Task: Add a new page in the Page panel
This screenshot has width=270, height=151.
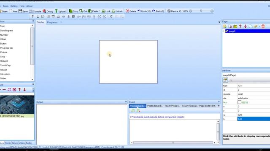Action: click(225, 26)
